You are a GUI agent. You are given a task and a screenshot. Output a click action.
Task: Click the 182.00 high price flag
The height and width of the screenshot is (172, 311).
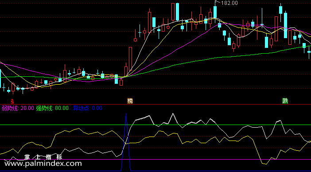coord(226,3)
